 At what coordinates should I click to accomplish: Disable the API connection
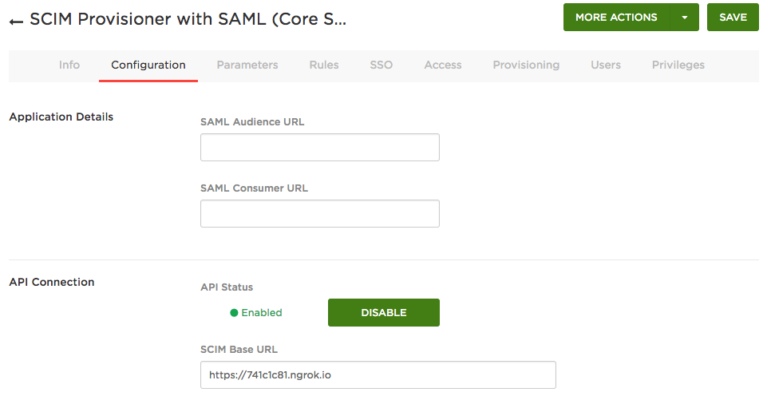tap(384, 313)
